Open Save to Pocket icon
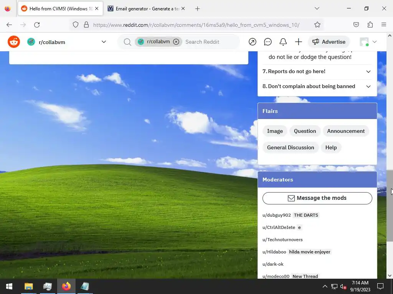Screen dimensions: 393x294 coord(356,24)
